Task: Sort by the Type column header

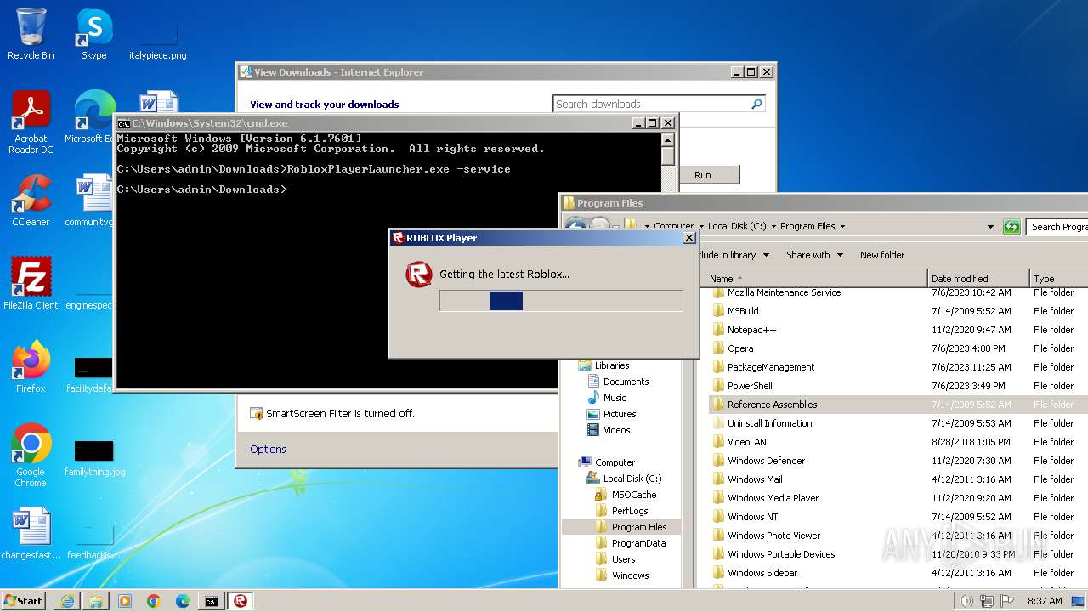Action: pyautogui.click(x=1058, y=279)
